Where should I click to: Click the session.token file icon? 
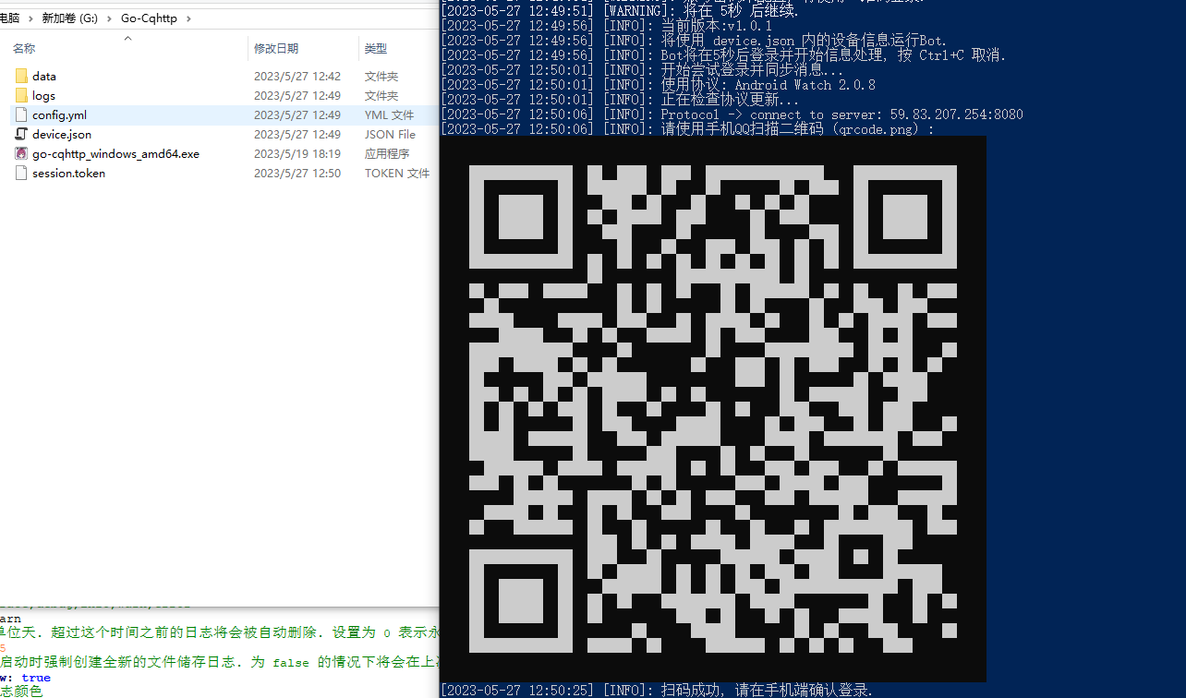21,174
